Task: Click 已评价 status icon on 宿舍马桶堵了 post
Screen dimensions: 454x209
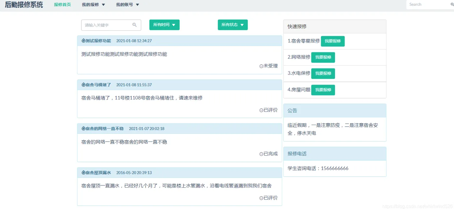Action: pyautogui.click(x=261, y=110)
